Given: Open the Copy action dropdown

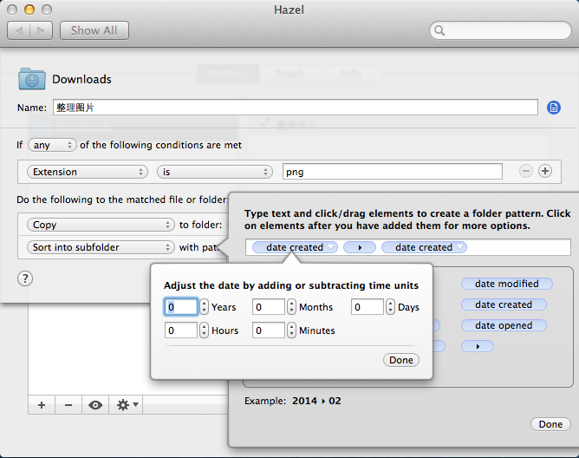Looking at the screenshot, I should [x=101, y=225].
